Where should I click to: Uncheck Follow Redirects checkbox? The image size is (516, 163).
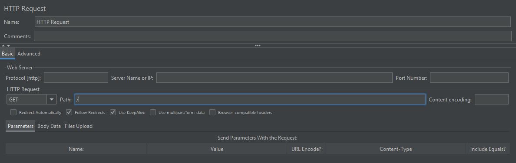click(69, 112)
